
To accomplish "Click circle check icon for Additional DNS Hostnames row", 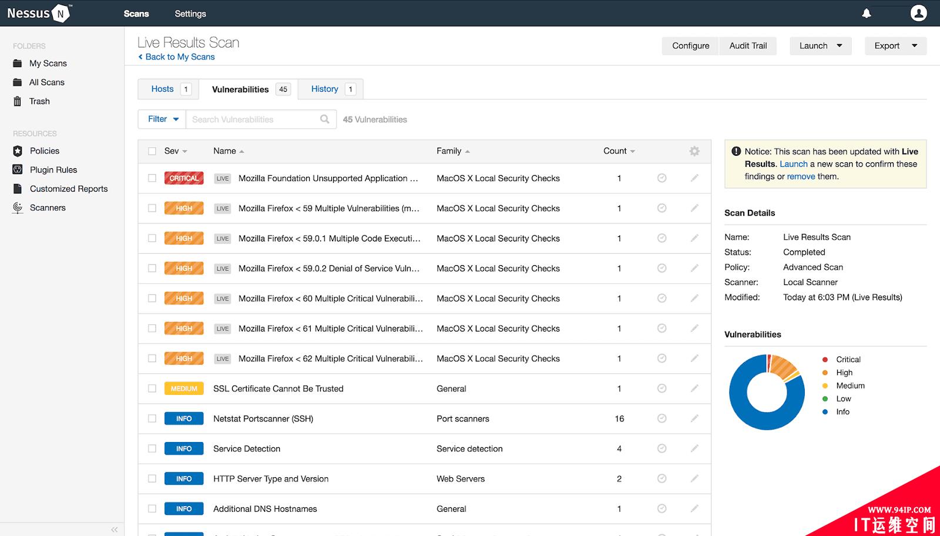I will pyautogui.click(x=662, y=509).
